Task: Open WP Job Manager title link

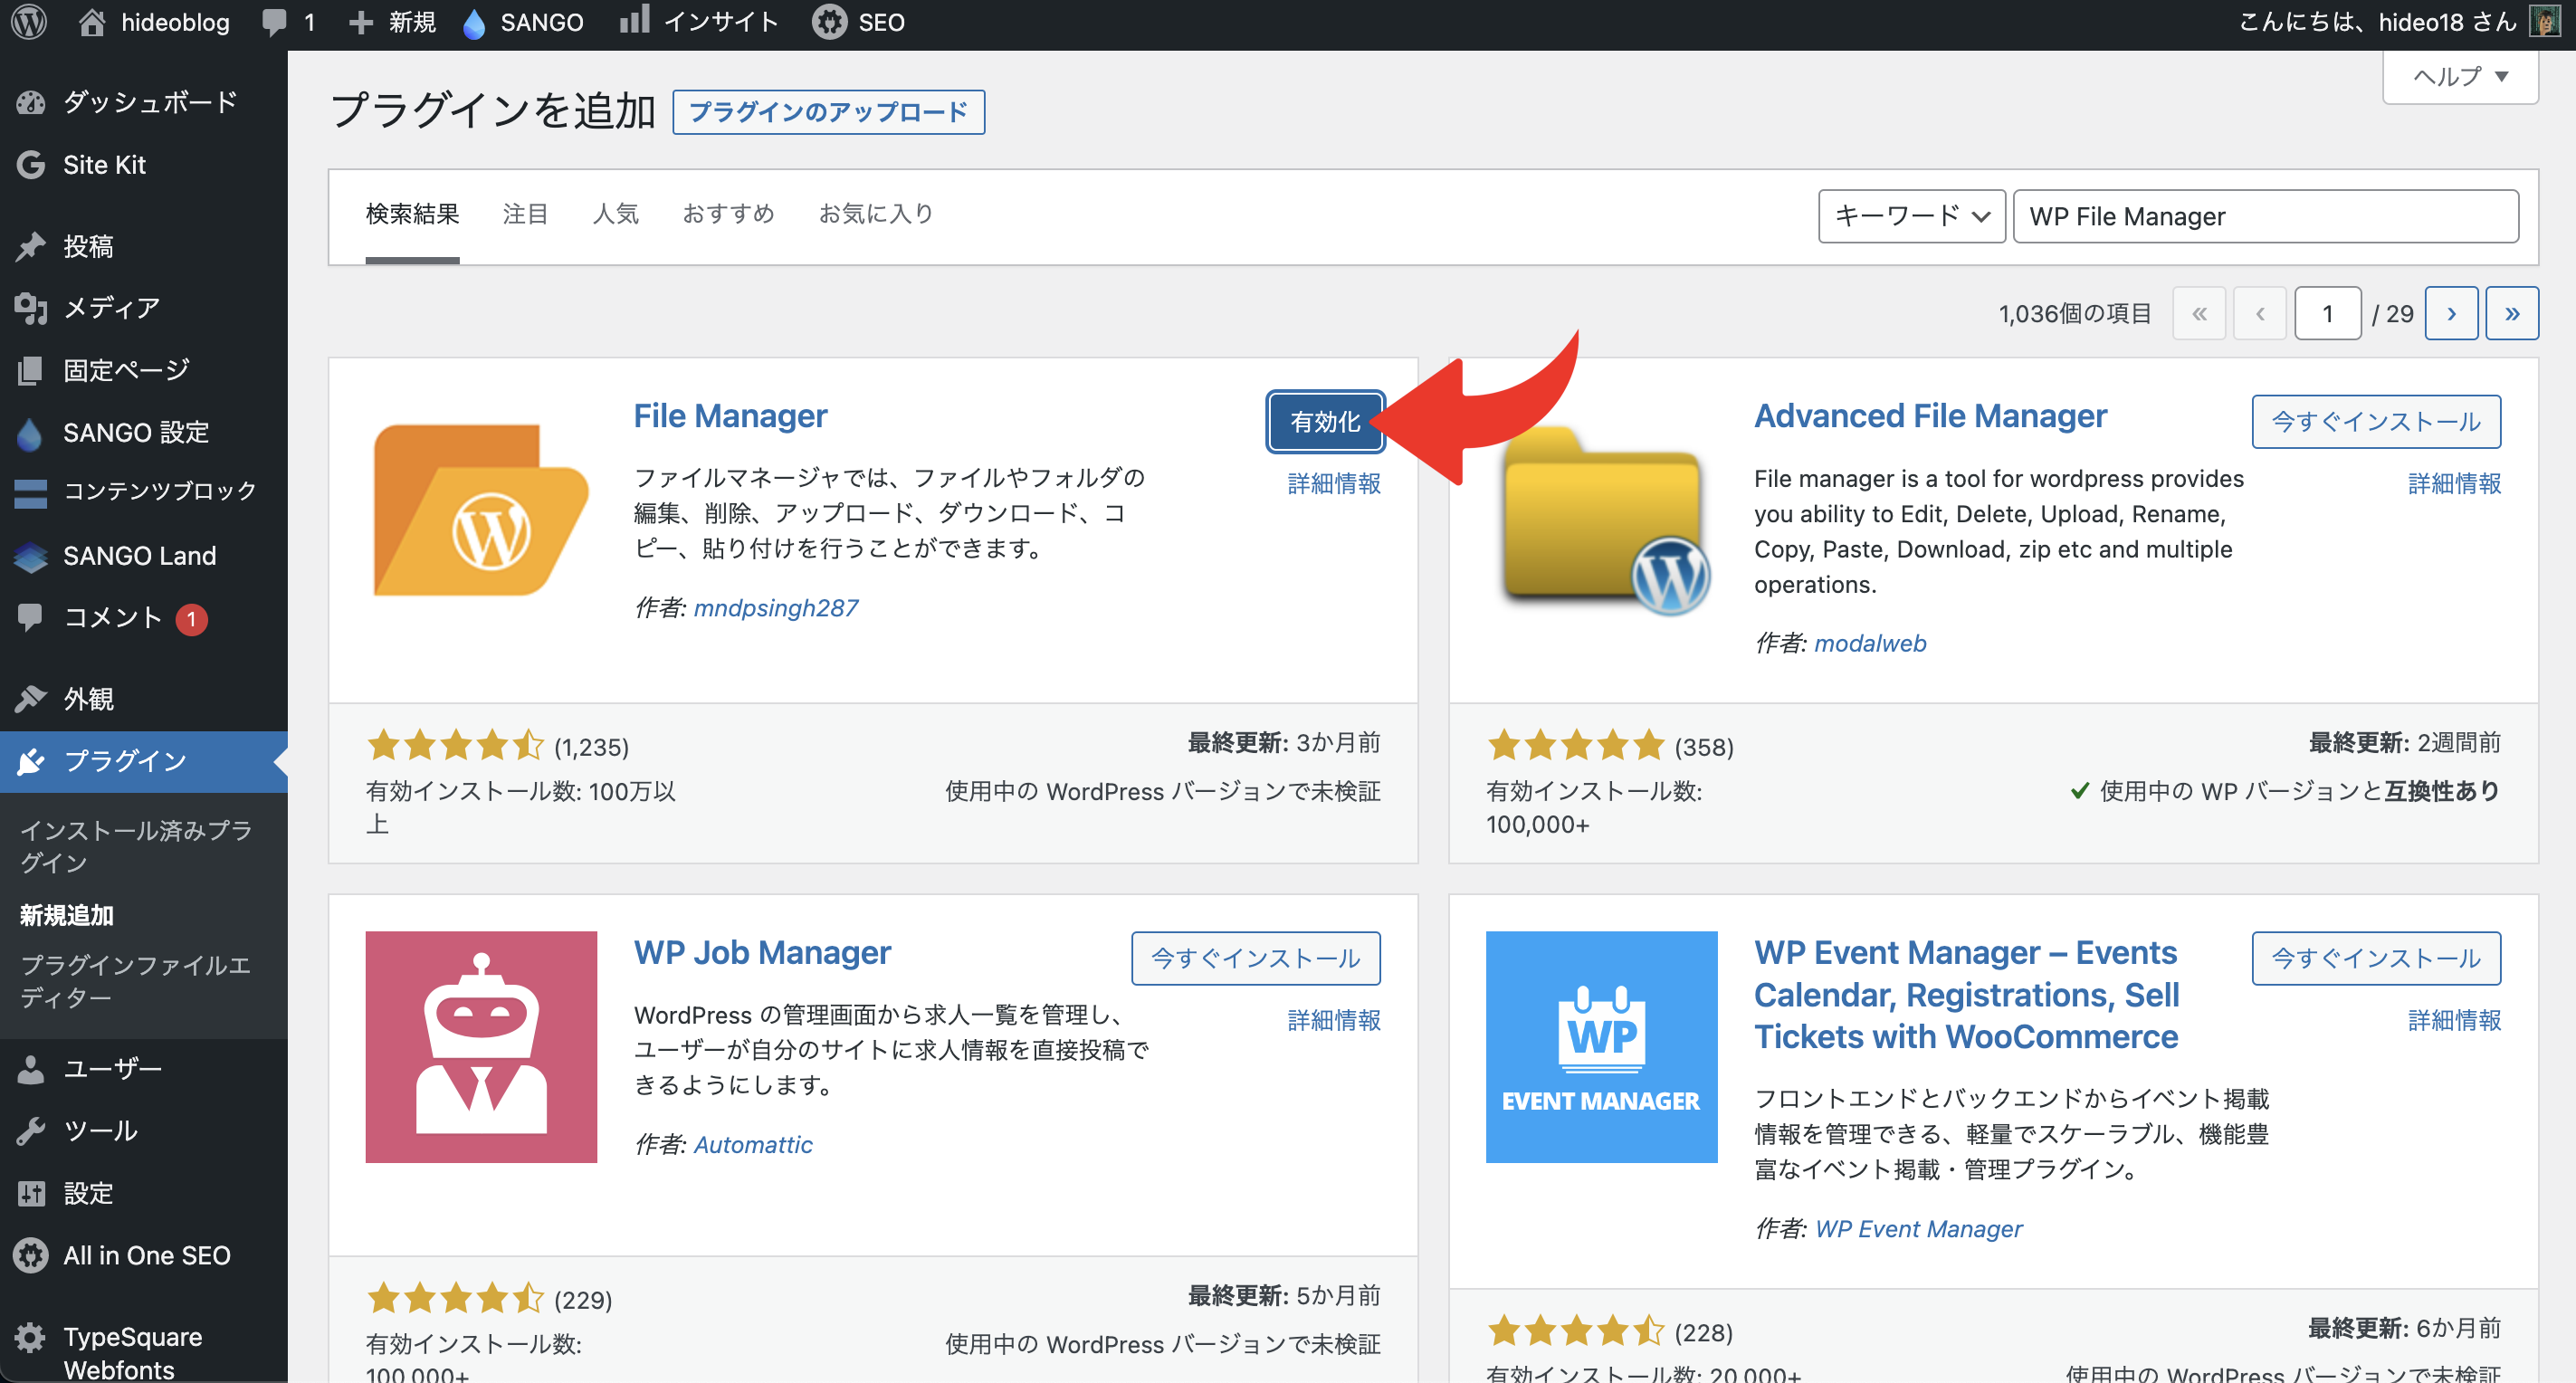Action: (762, 953)
